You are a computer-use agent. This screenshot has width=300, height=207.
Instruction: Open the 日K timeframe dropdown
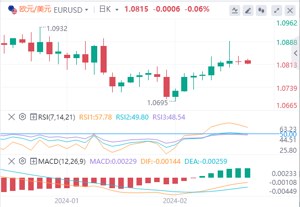click(117, 9)
